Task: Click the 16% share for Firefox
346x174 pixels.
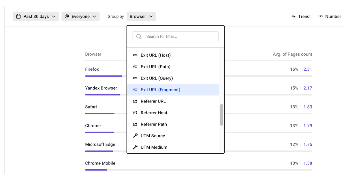Action: [294, 69]
